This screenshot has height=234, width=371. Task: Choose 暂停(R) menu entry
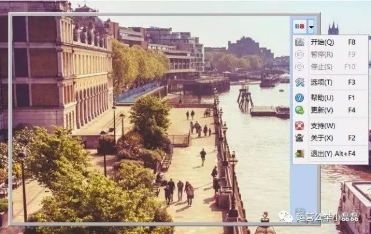(330, 54)
